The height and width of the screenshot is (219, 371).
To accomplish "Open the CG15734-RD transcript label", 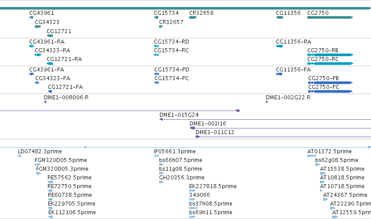I will pos(171,42).
